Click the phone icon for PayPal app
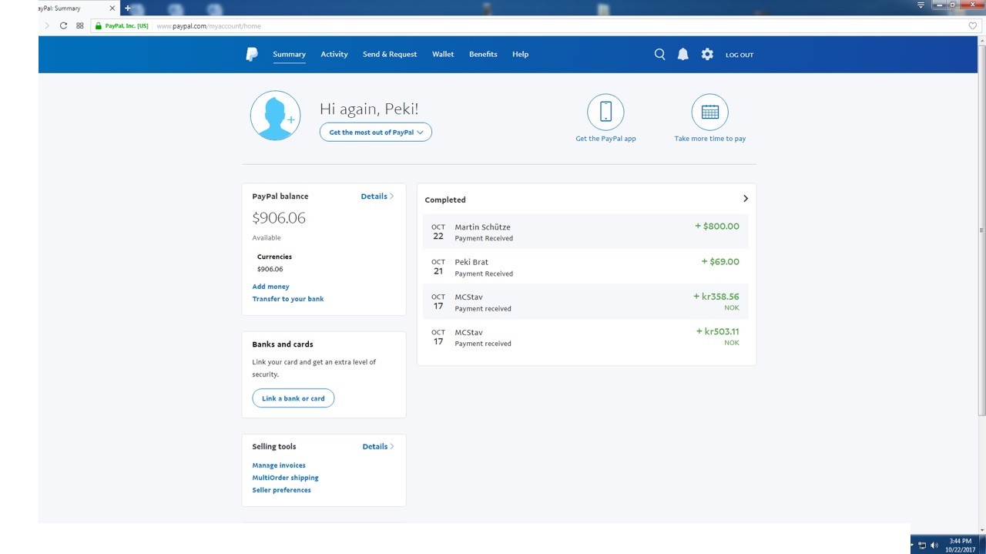Screen dimensions: 986x554 pos(605,112)
